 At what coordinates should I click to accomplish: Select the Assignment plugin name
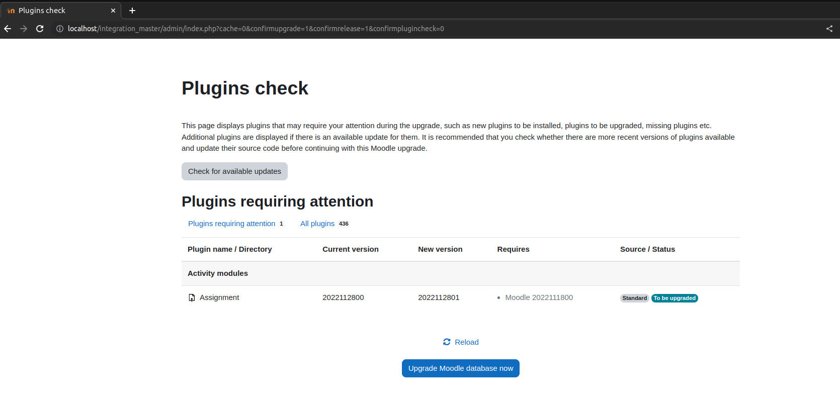point(219,297)
